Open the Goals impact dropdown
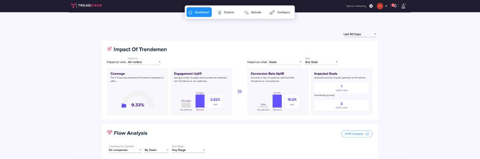This screenshot has height=159, width=480. [x=285, y=62]
